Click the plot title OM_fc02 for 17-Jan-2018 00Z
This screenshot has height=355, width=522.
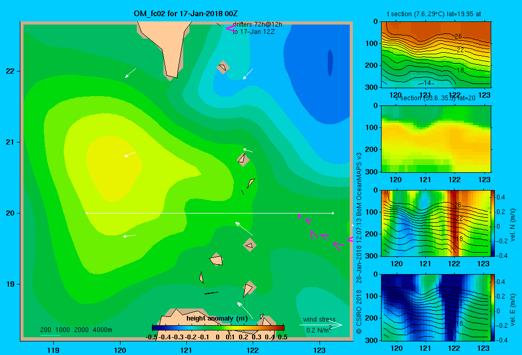[x=185, y=14]
